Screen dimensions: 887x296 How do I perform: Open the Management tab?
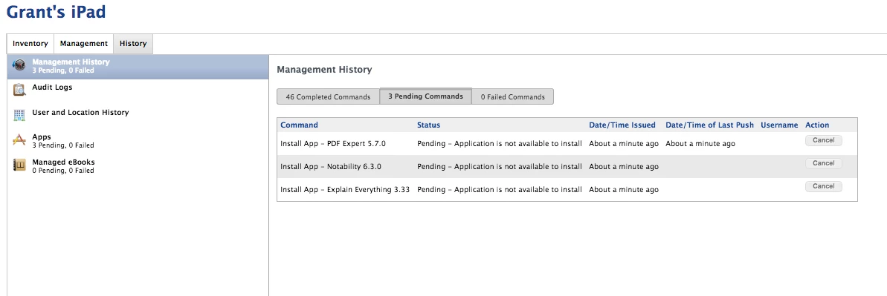(x=84, y=44)
